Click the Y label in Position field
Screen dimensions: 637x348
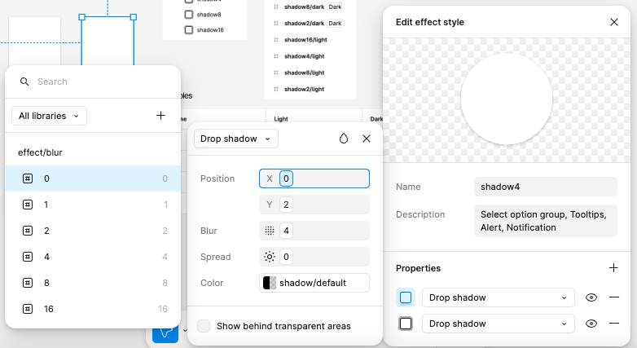(270, 205)
